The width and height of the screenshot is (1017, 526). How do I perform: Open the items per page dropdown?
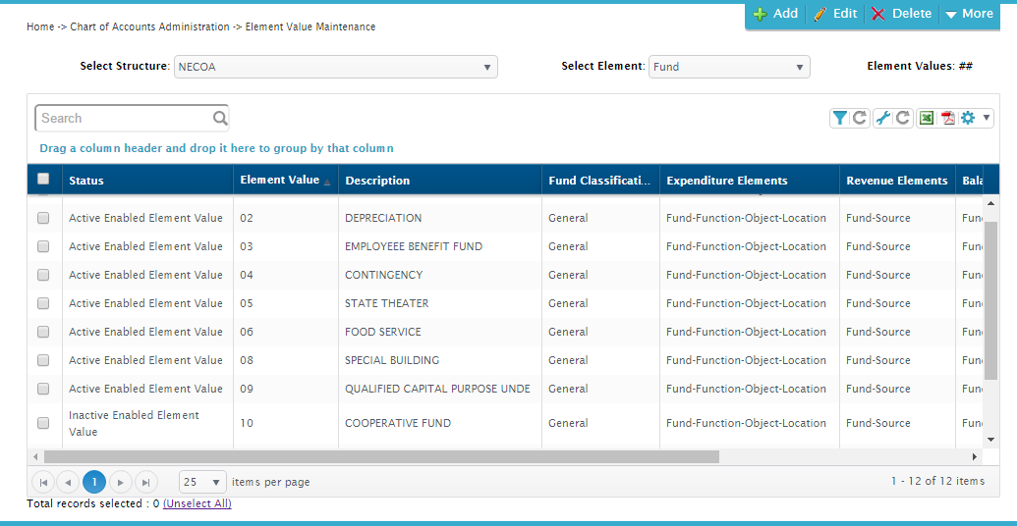[x=203, y=482]
